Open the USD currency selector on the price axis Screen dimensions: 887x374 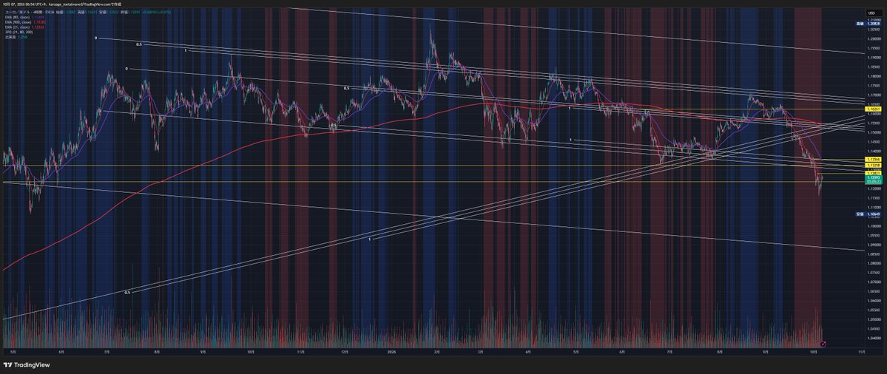[x=871, y=13]
